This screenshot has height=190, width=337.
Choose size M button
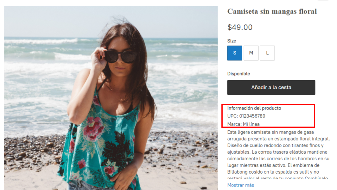tap(251, 53)
